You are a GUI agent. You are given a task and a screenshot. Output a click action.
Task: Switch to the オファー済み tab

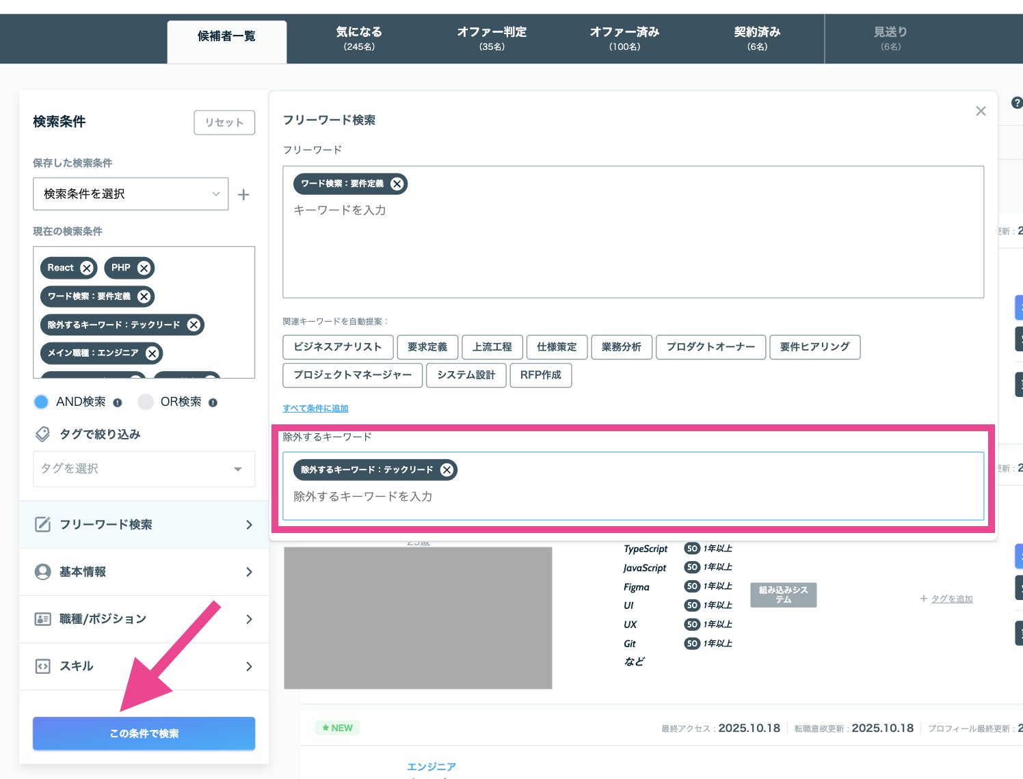click(624, 39)
